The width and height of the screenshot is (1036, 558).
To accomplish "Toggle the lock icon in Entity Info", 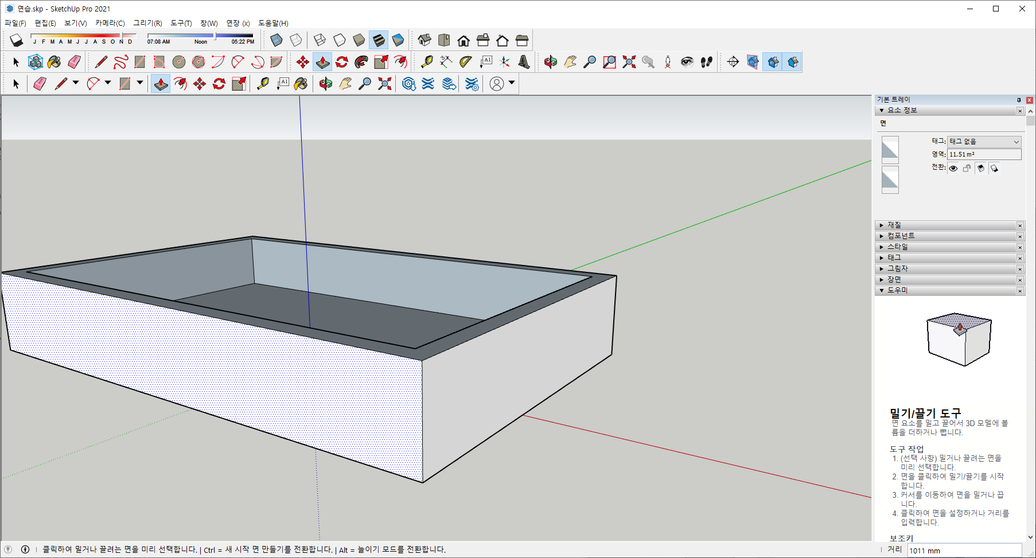I will [967, 168].
